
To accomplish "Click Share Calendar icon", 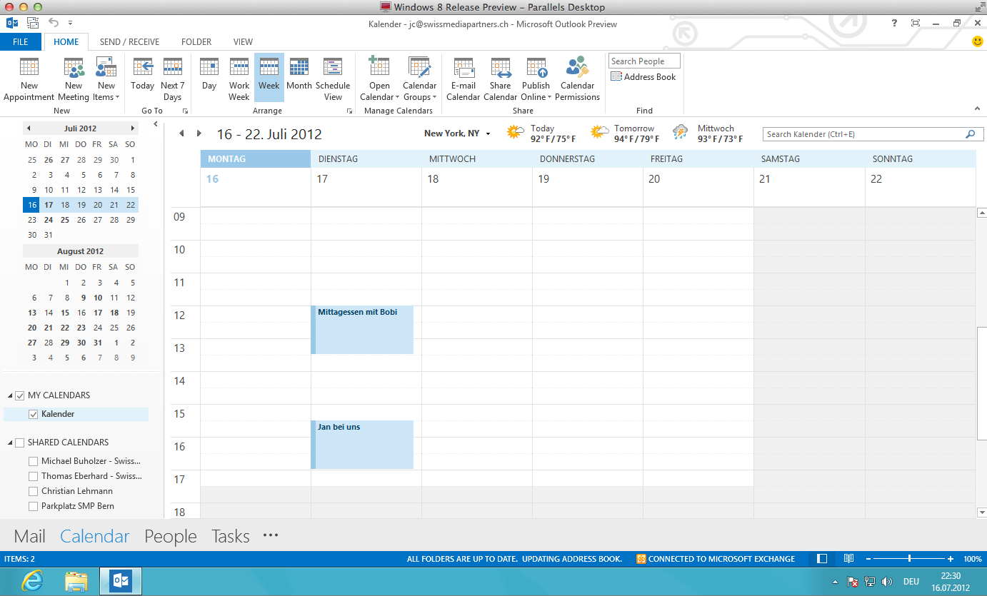I will click(x=501, y=79).
